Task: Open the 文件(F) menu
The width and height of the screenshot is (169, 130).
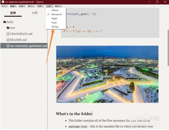Action: tap(4, 6)
